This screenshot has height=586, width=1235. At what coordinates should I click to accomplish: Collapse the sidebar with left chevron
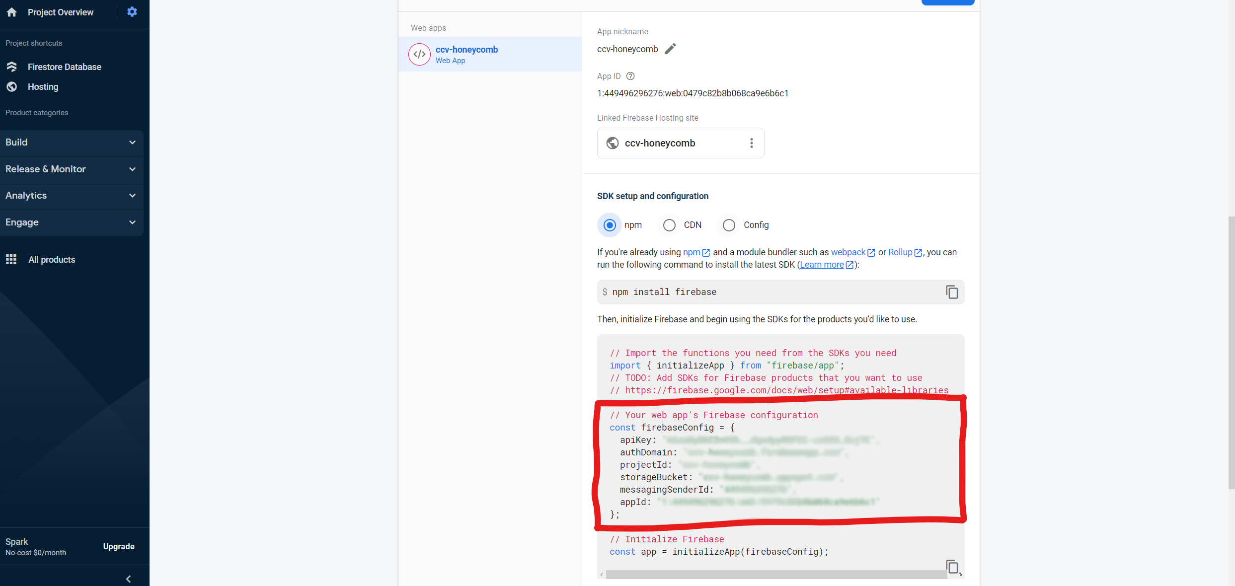pyautogui.click(x=128, y=579)
